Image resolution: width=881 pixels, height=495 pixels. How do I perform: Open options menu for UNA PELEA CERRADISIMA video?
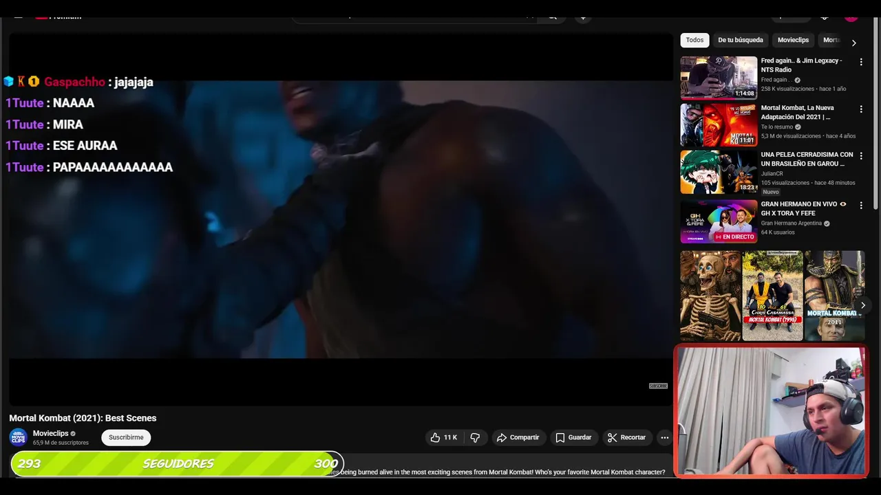(860, 156)
